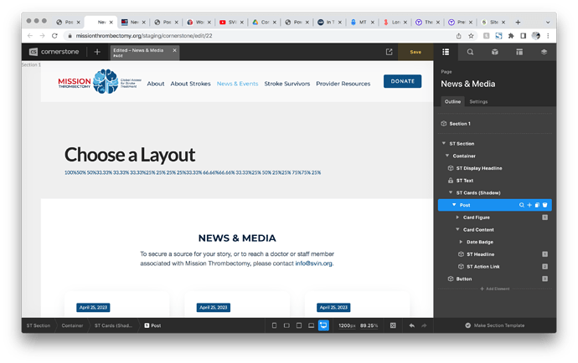Click the DONATE button on the page
The image size is (578, 363).
pos(402,81)
